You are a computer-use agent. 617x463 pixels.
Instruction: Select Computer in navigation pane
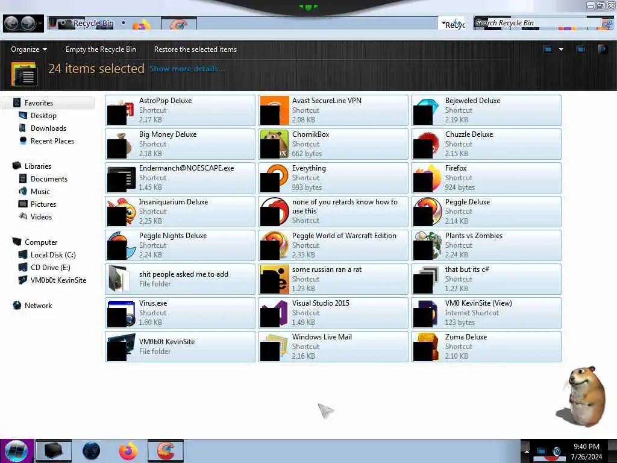point(41,242)
